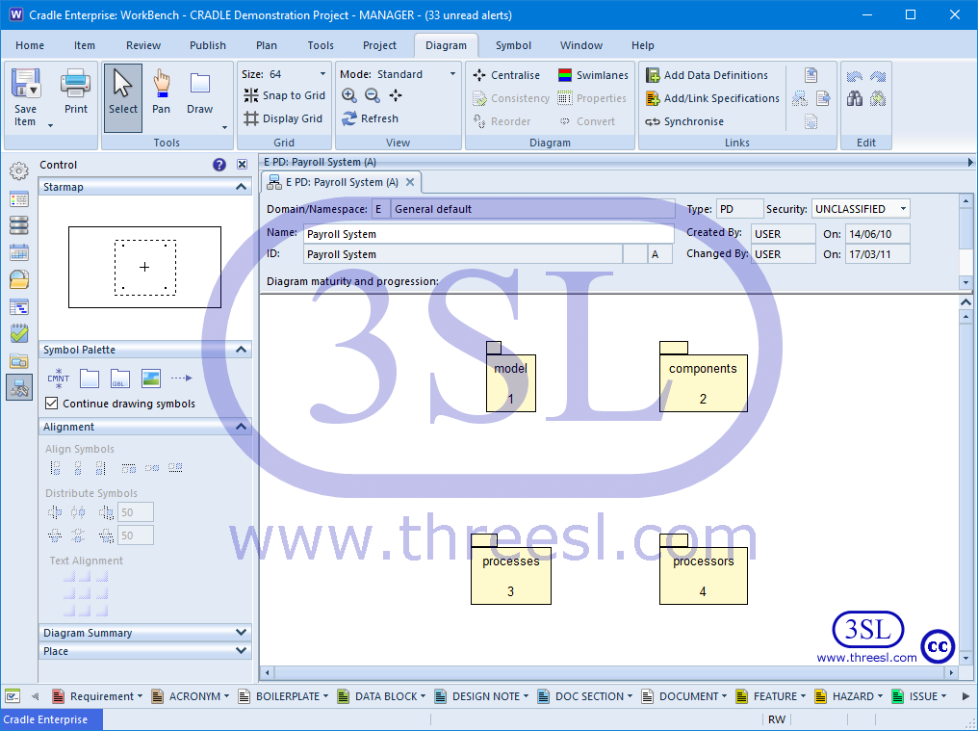This screenshot has height=731, width=978.
Task: Click the stacked database sidebar icon
Action: point(19,225)
